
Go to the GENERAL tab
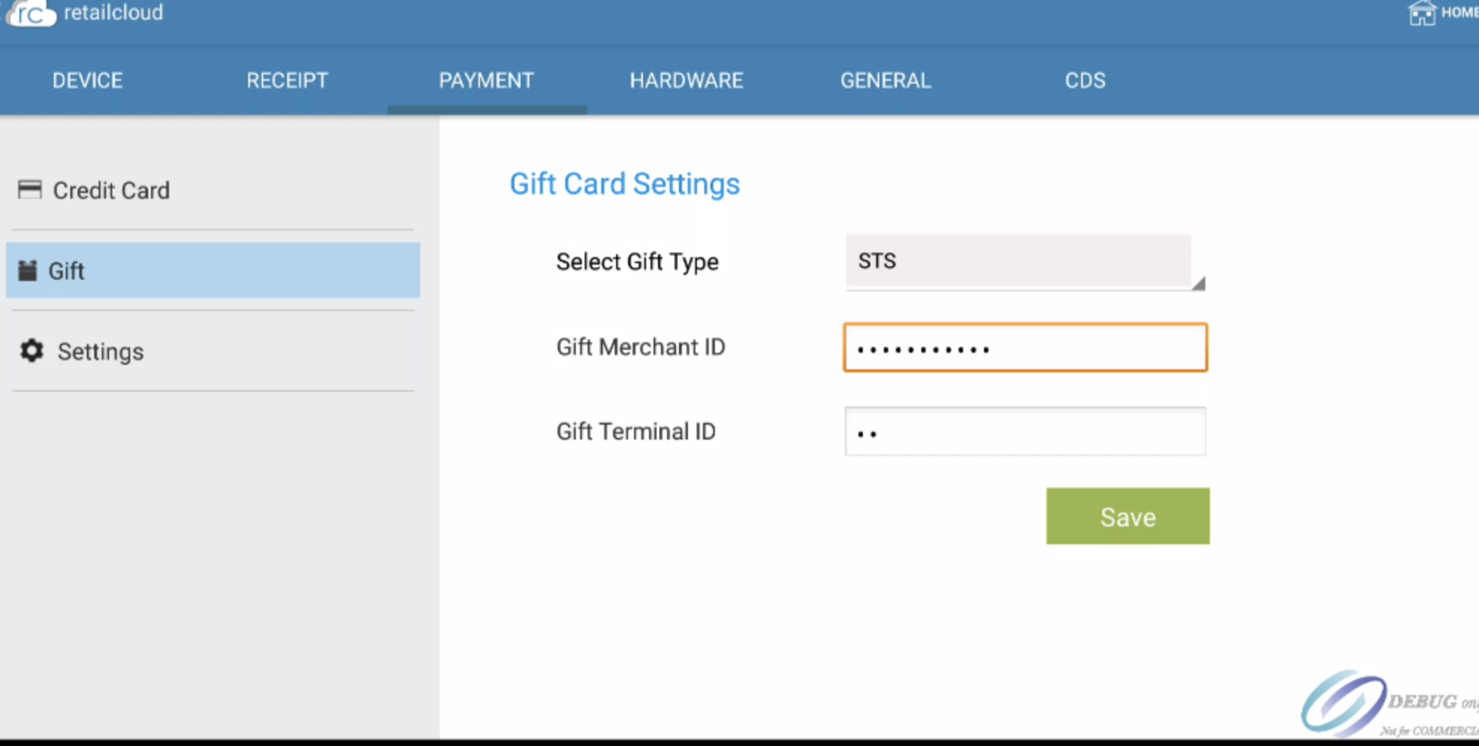click(885, 81)
